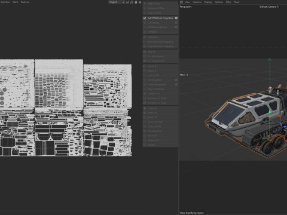Click the Clear UV Tag icon

tap(145, 13)
